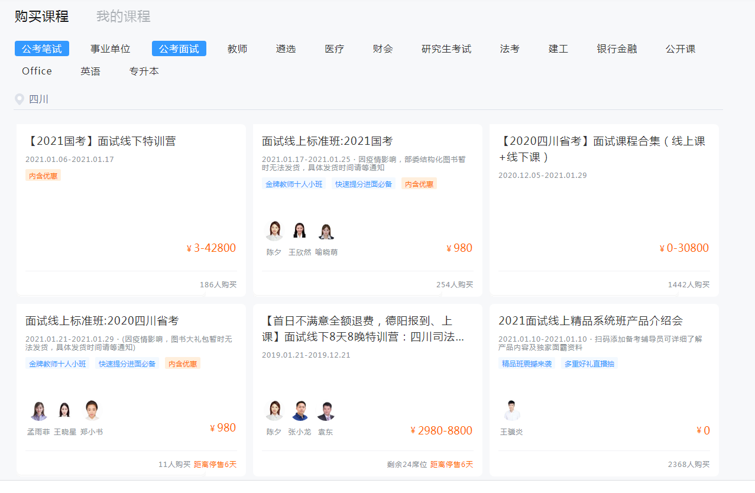Click teacher 孟雨菲's avatar photo
This screenshot has width=755, height=493.
point(38,410)
